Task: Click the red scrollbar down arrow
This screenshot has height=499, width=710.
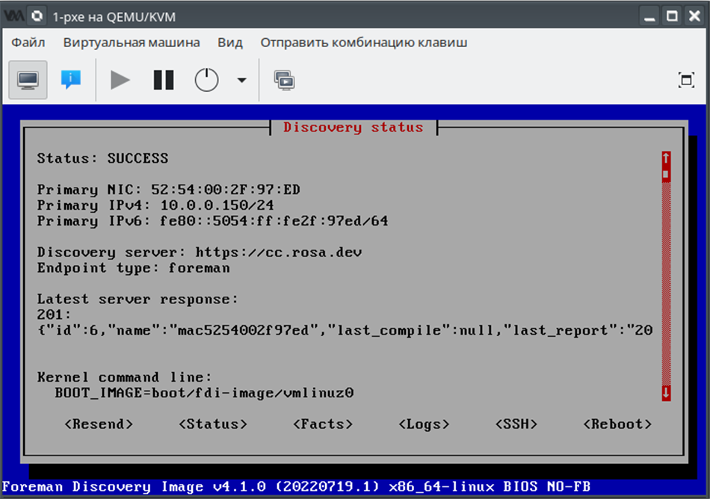Action: coord(666,393)
